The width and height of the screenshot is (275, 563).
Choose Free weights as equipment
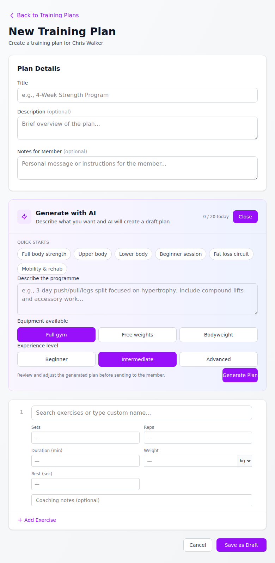137,334
